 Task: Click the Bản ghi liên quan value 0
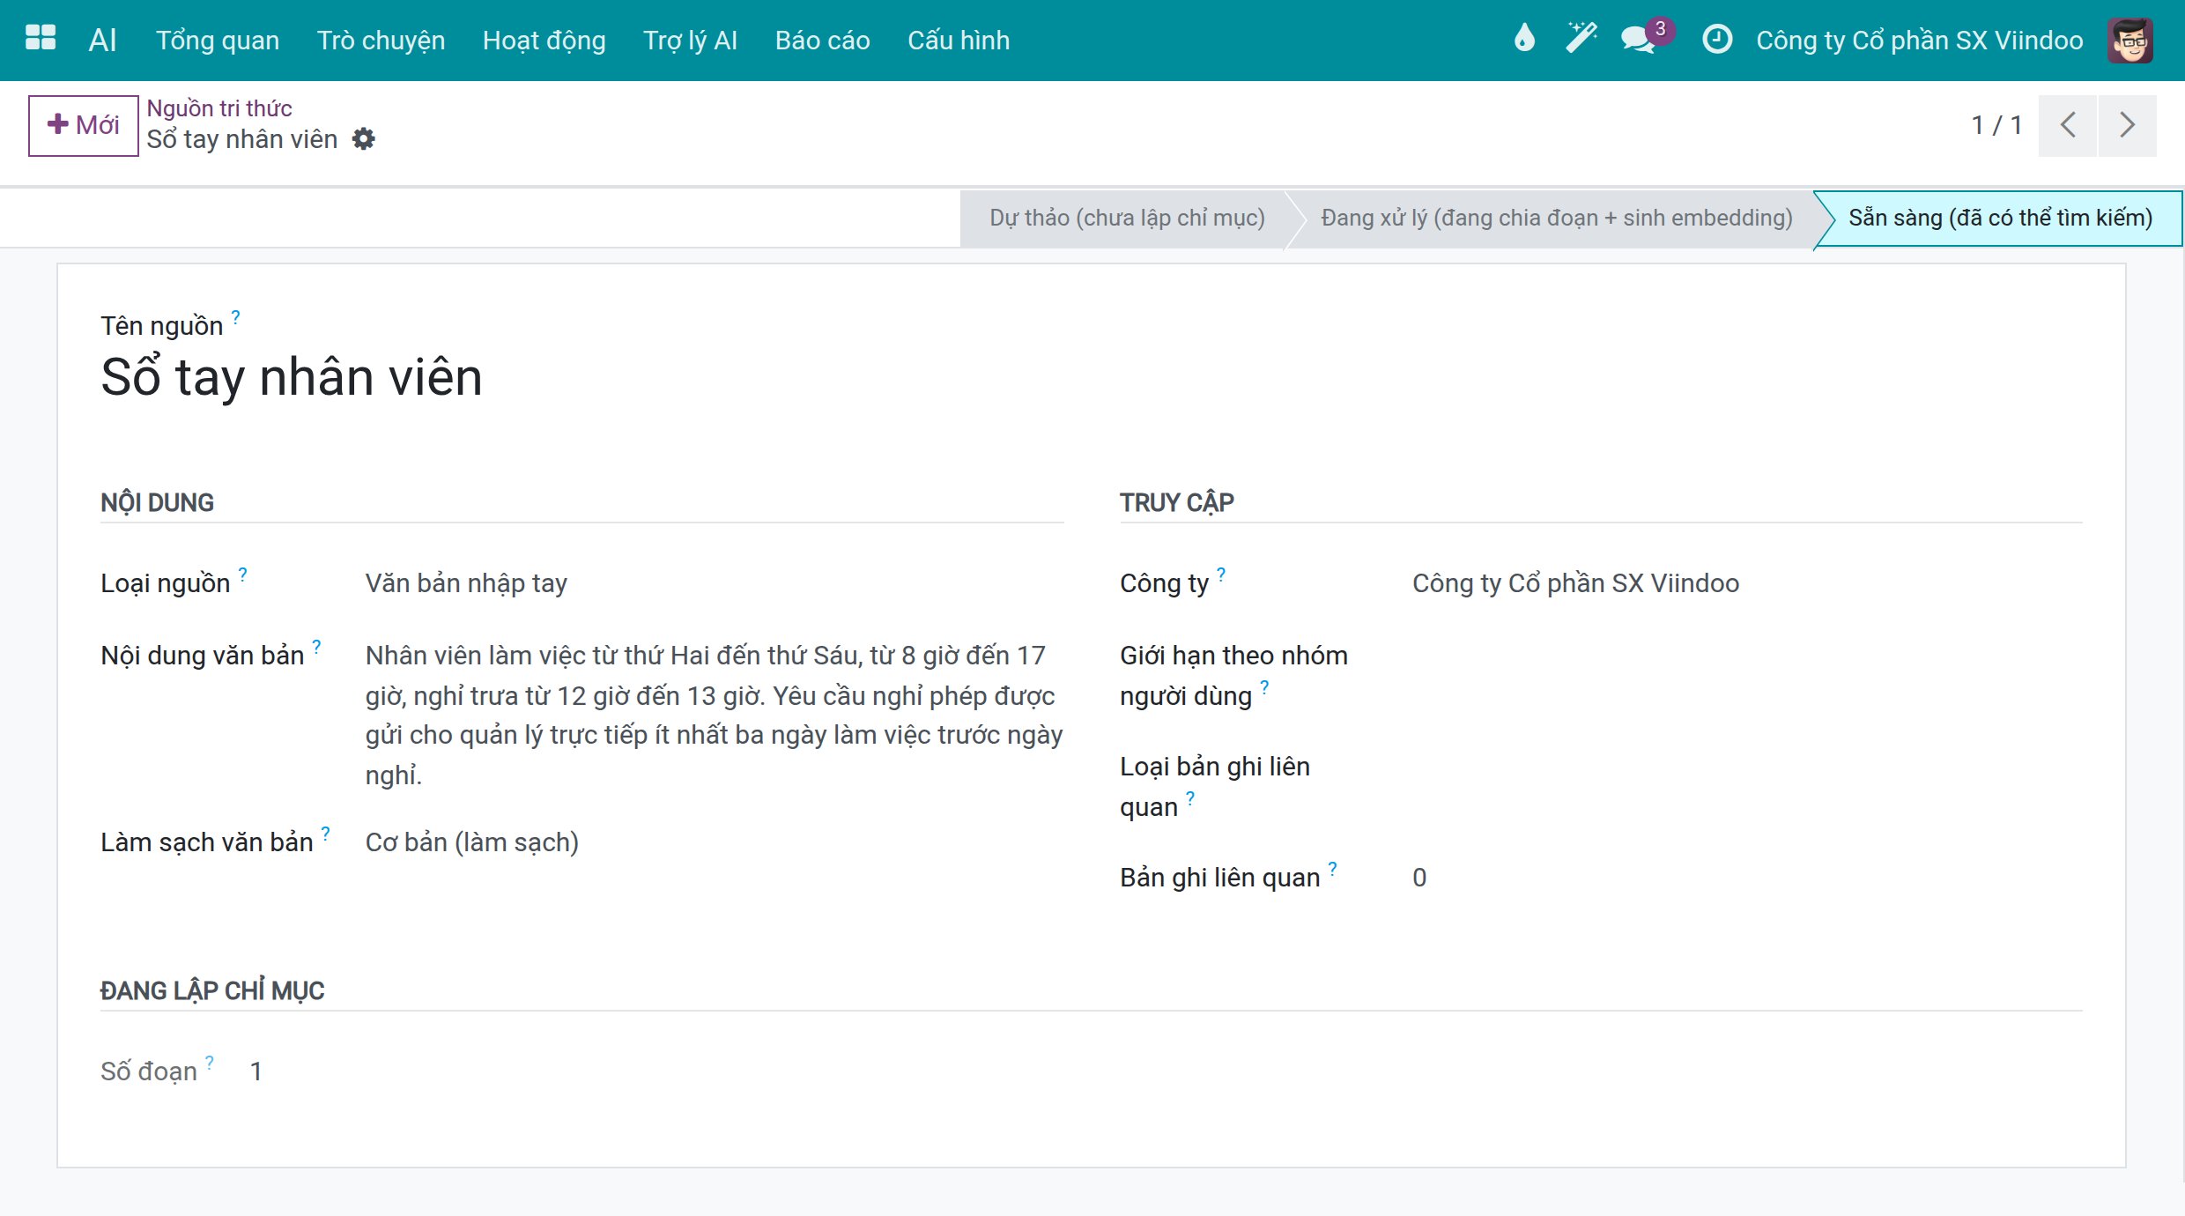pos(1419,878)
